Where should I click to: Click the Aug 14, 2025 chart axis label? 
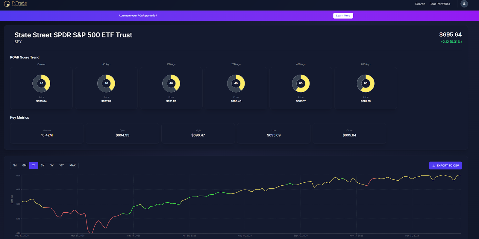[x=245, y=236]
